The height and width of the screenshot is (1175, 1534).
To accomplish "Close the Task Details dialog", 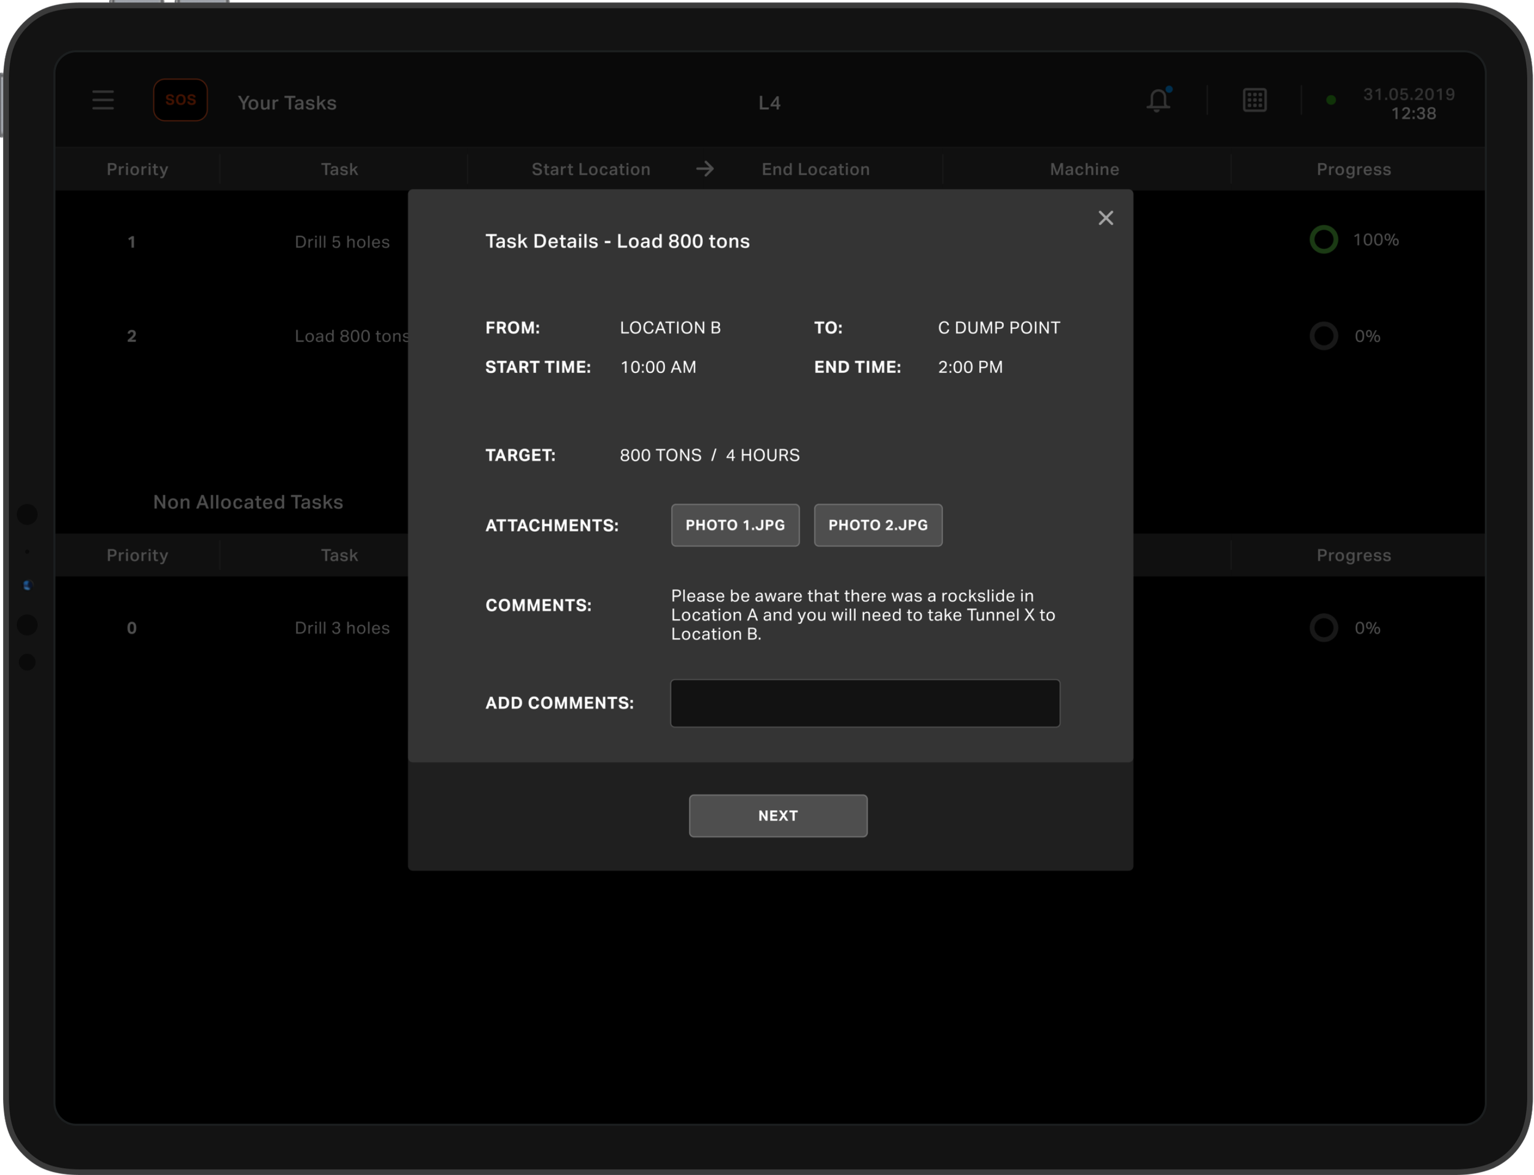I will point(1105,218).
